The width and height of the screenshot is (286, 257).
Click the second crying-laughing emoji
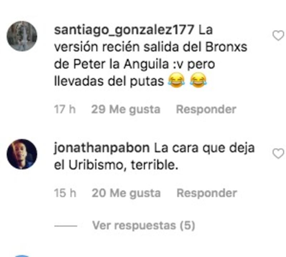(198, 80)
